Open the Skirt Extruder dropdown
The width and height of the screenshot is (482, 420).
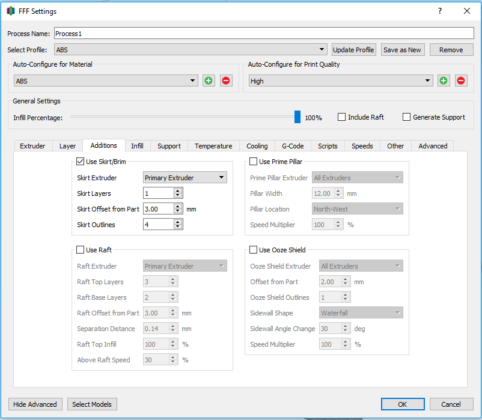pyautogui.click(x=185, y=178)
